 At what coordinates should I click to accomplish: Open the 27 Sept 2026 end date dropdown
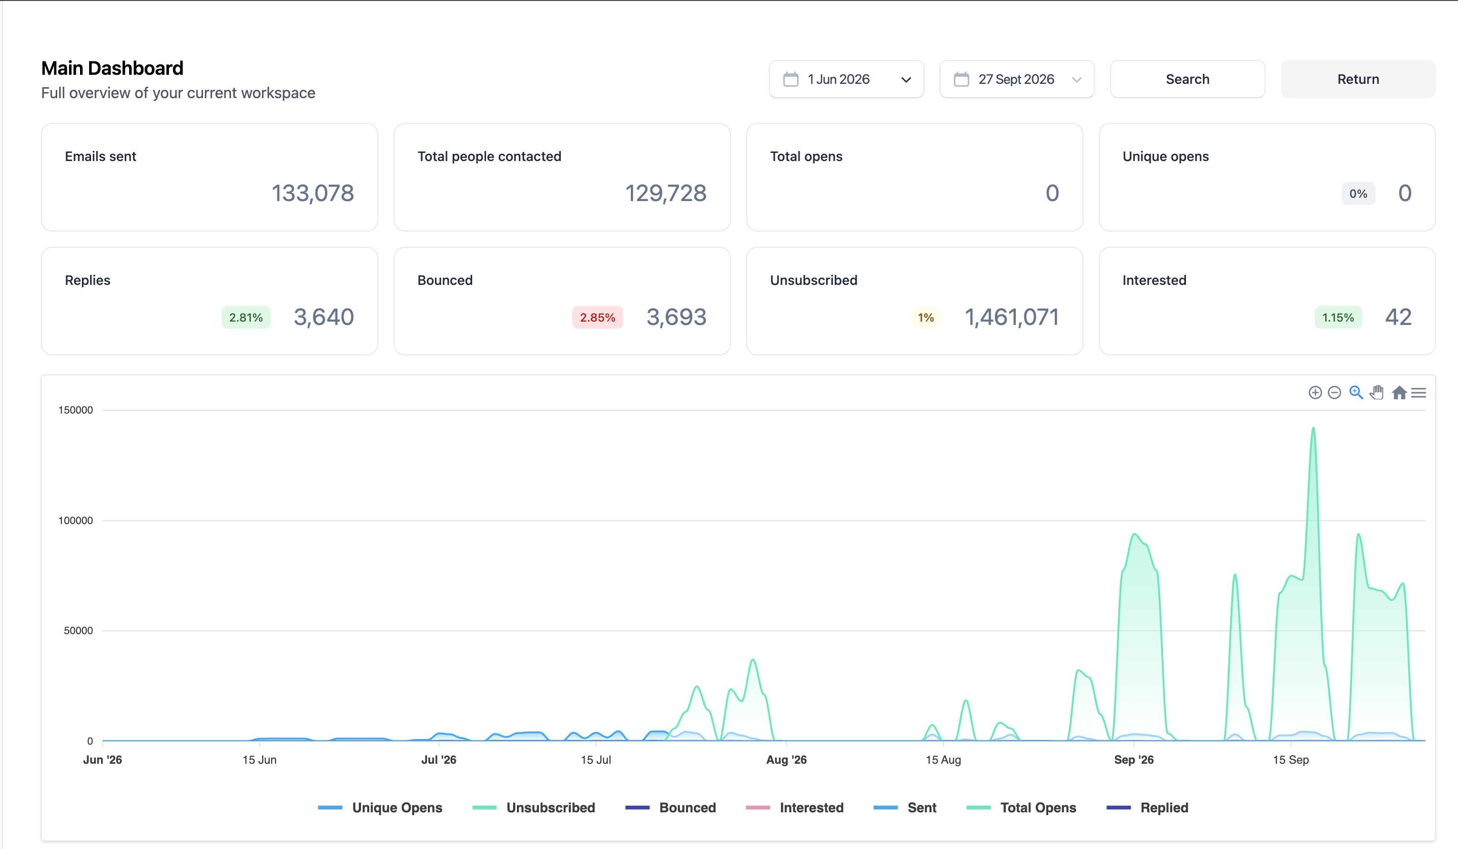(x=1017, y=79)
